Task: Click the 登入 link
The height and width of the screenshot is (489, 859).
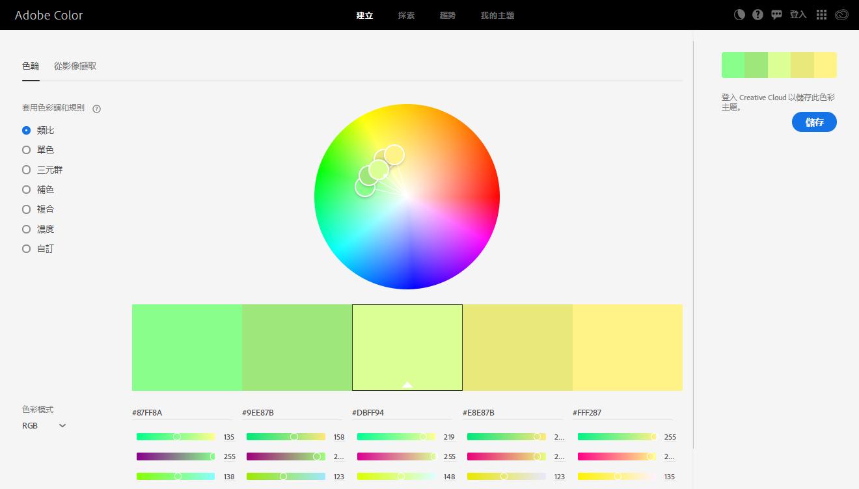Action: click(x=798, y=15)
